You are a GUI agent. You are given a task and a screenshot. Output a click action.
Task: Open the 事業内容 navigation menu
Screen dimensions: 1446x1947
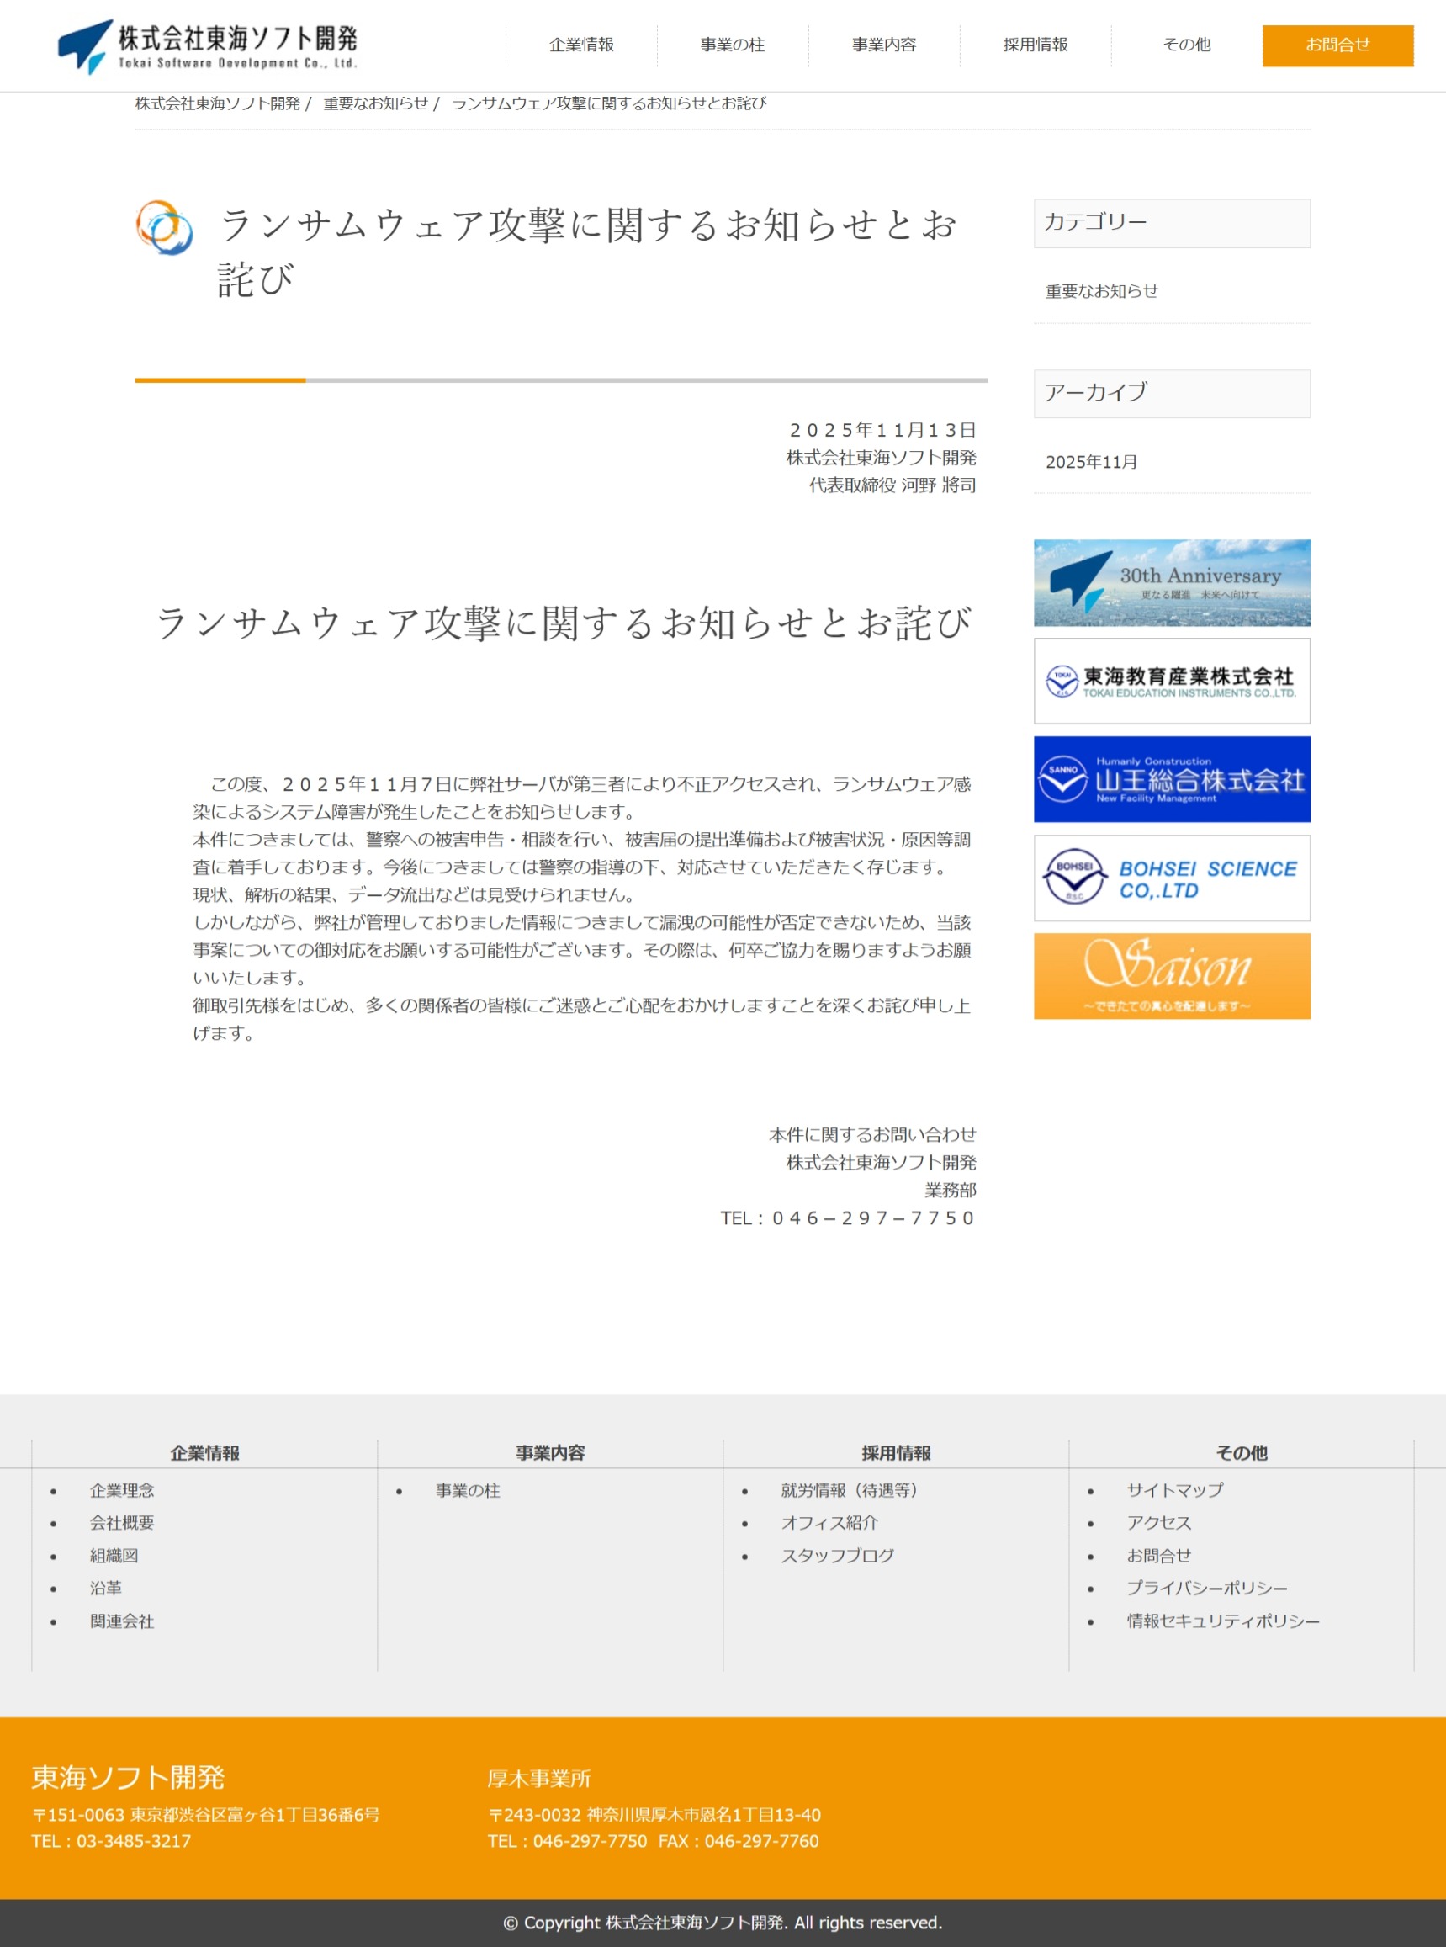click(883, 45)
